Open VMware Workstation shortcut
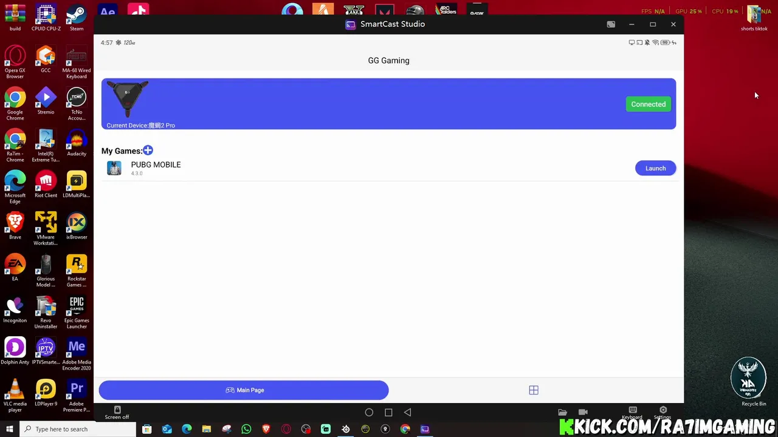778x437 pixels. [46, 229]
